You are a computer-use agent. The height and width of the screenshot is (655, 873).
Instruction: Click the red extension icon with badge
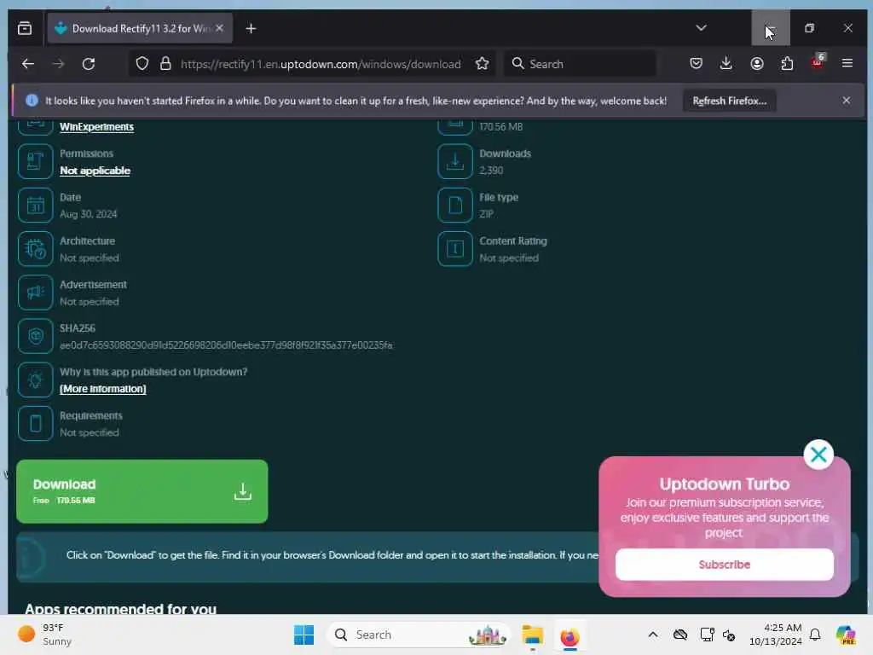click(818, 62)
